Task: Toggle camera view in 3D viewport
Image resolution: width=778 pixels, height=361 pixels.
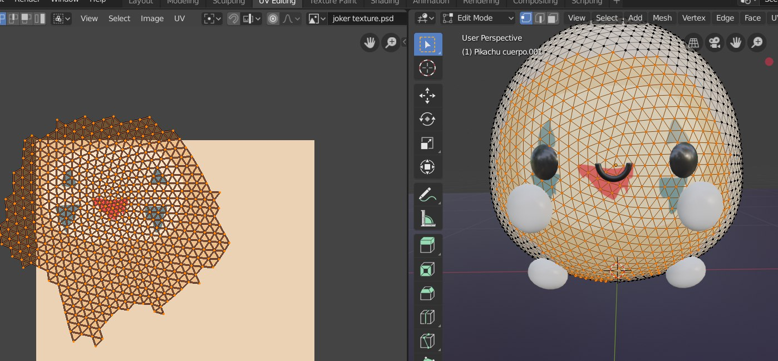Action: pyautogui.click(x=715, y=42)
